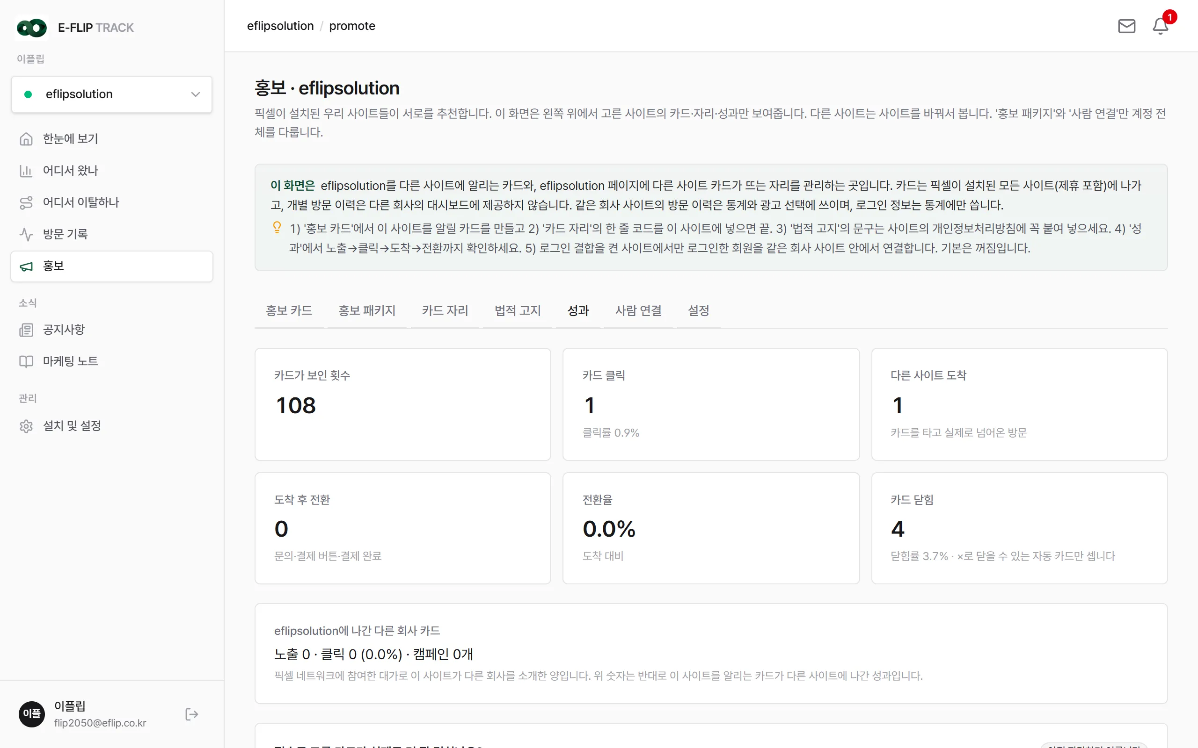This screenshot has width=1198, height=748.
Task: Click the megaphone icon beside 홍보
Action: [x=26, y=266]
